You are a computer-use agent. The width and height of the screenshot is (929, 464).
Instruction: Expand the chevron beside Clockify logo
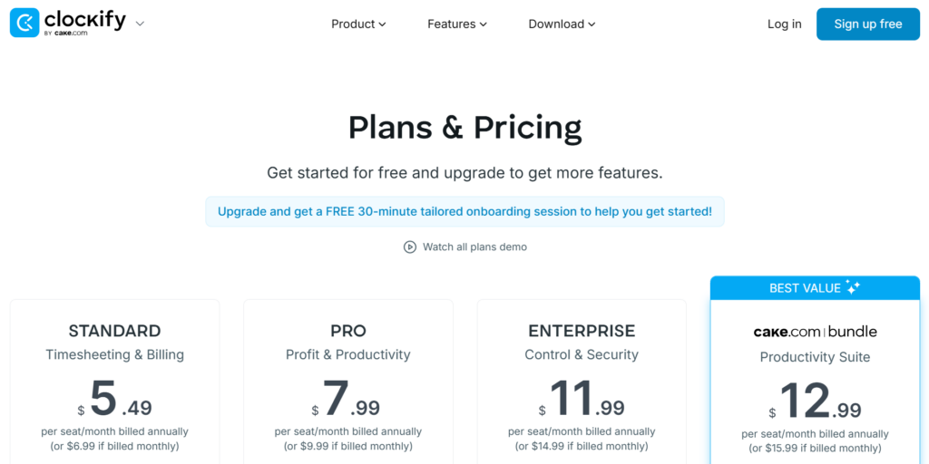point(140,24)
